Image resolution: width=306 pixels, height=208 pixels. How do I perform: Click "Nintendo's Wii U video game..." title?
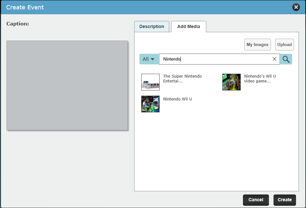pos(260,79)
